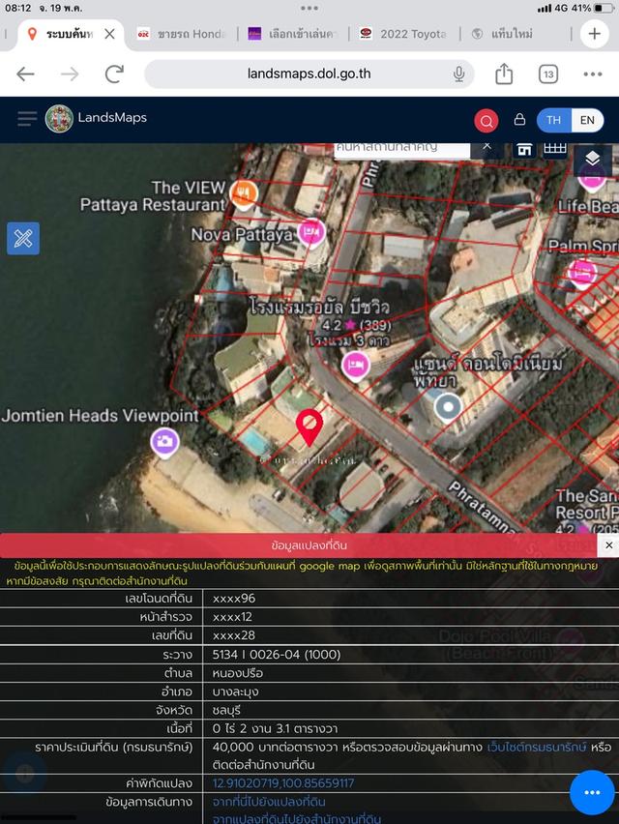Open the map layers panel
This screenshot has width=619, height=824.
[593, 159]
